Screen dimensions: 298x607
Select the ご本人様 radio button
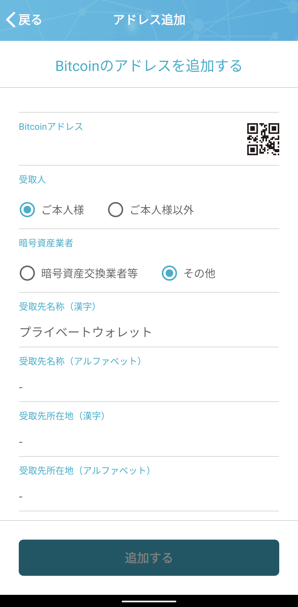27,210
